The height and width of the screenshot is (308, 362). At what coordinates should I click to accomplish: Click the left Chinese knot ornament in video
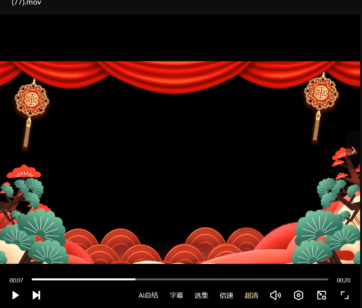click(32, 100)
